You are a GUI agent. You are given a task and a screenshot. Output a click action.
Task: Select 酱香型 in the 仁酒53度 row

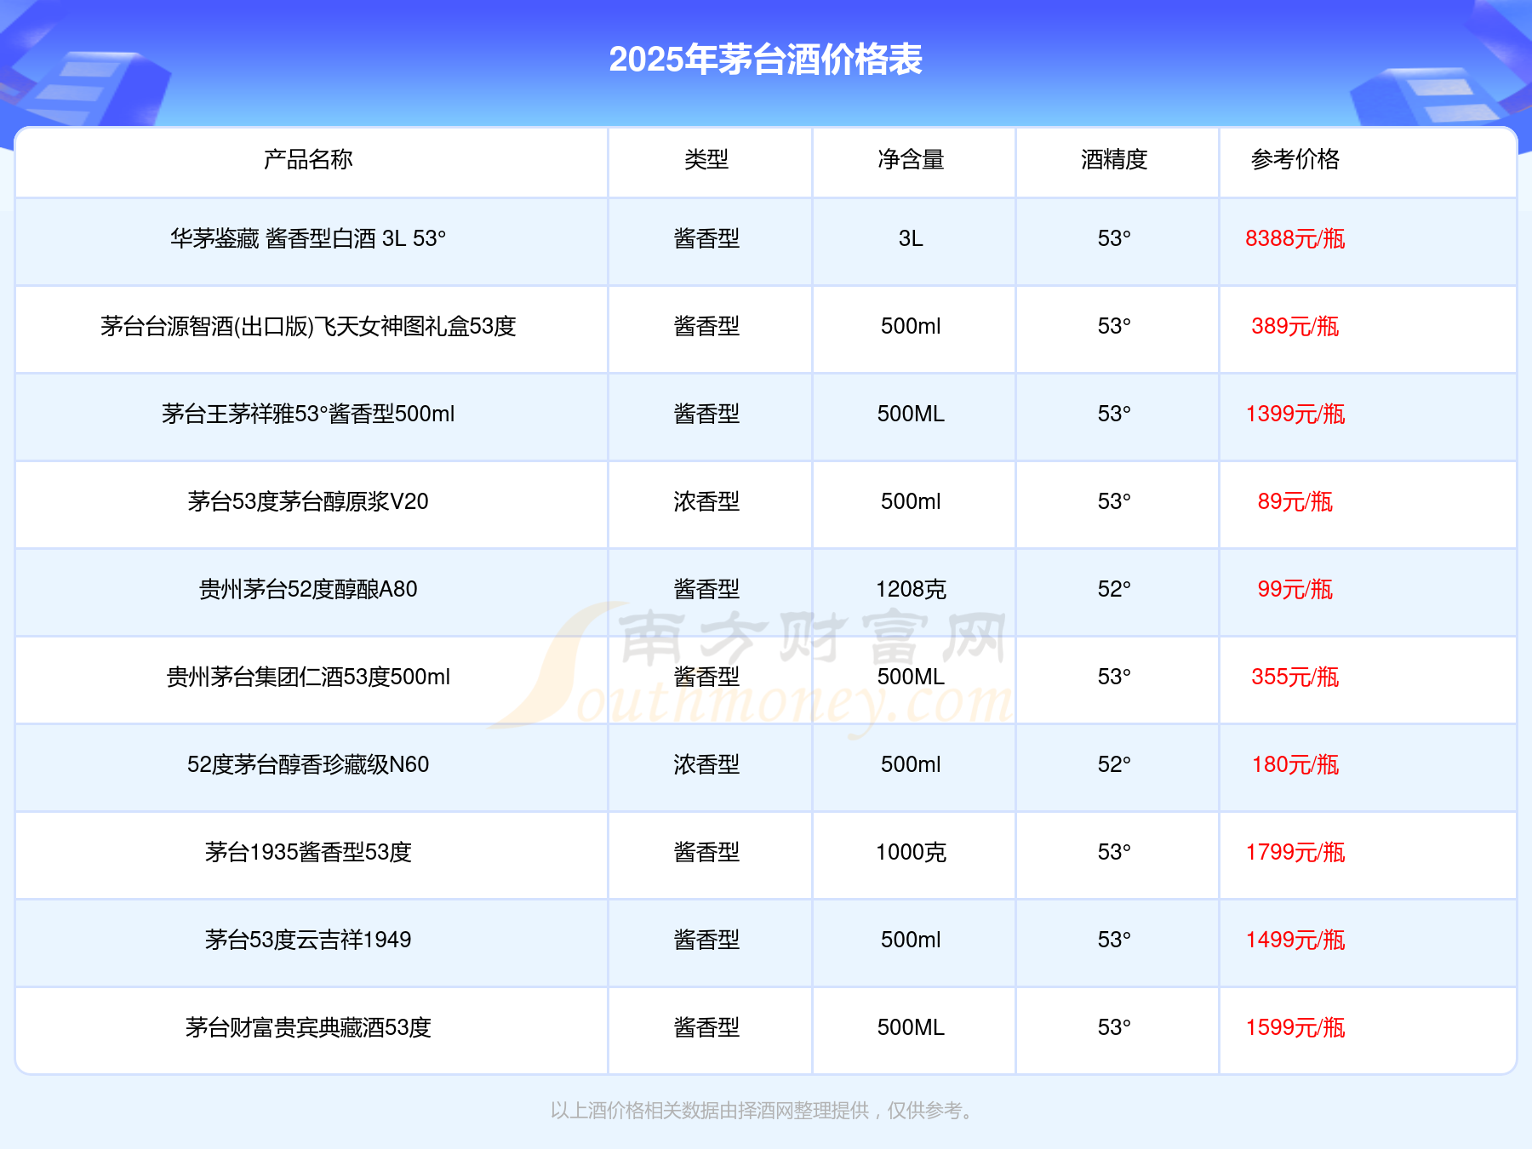[x=706, y=677]
